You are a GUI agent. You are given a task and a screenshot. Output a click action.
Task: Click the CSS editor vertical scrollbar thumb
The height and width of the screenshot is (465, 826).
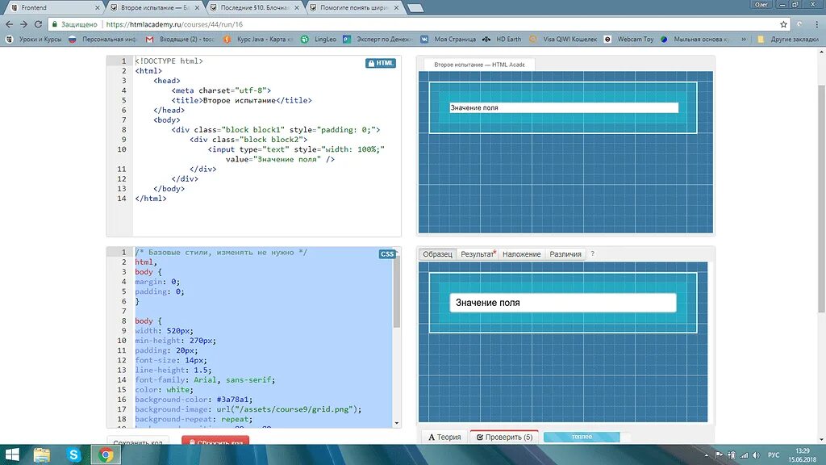[x=397, y=291]
